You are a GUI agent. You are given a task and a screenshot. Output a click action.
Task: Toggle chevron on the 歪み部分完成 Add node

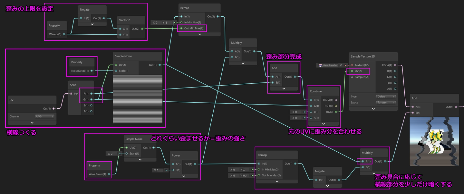[284, 89]
